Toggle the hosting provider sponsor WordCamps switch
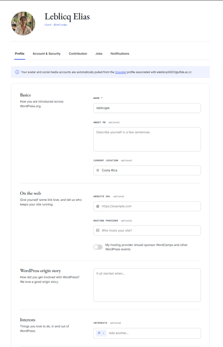 (98, 247)
